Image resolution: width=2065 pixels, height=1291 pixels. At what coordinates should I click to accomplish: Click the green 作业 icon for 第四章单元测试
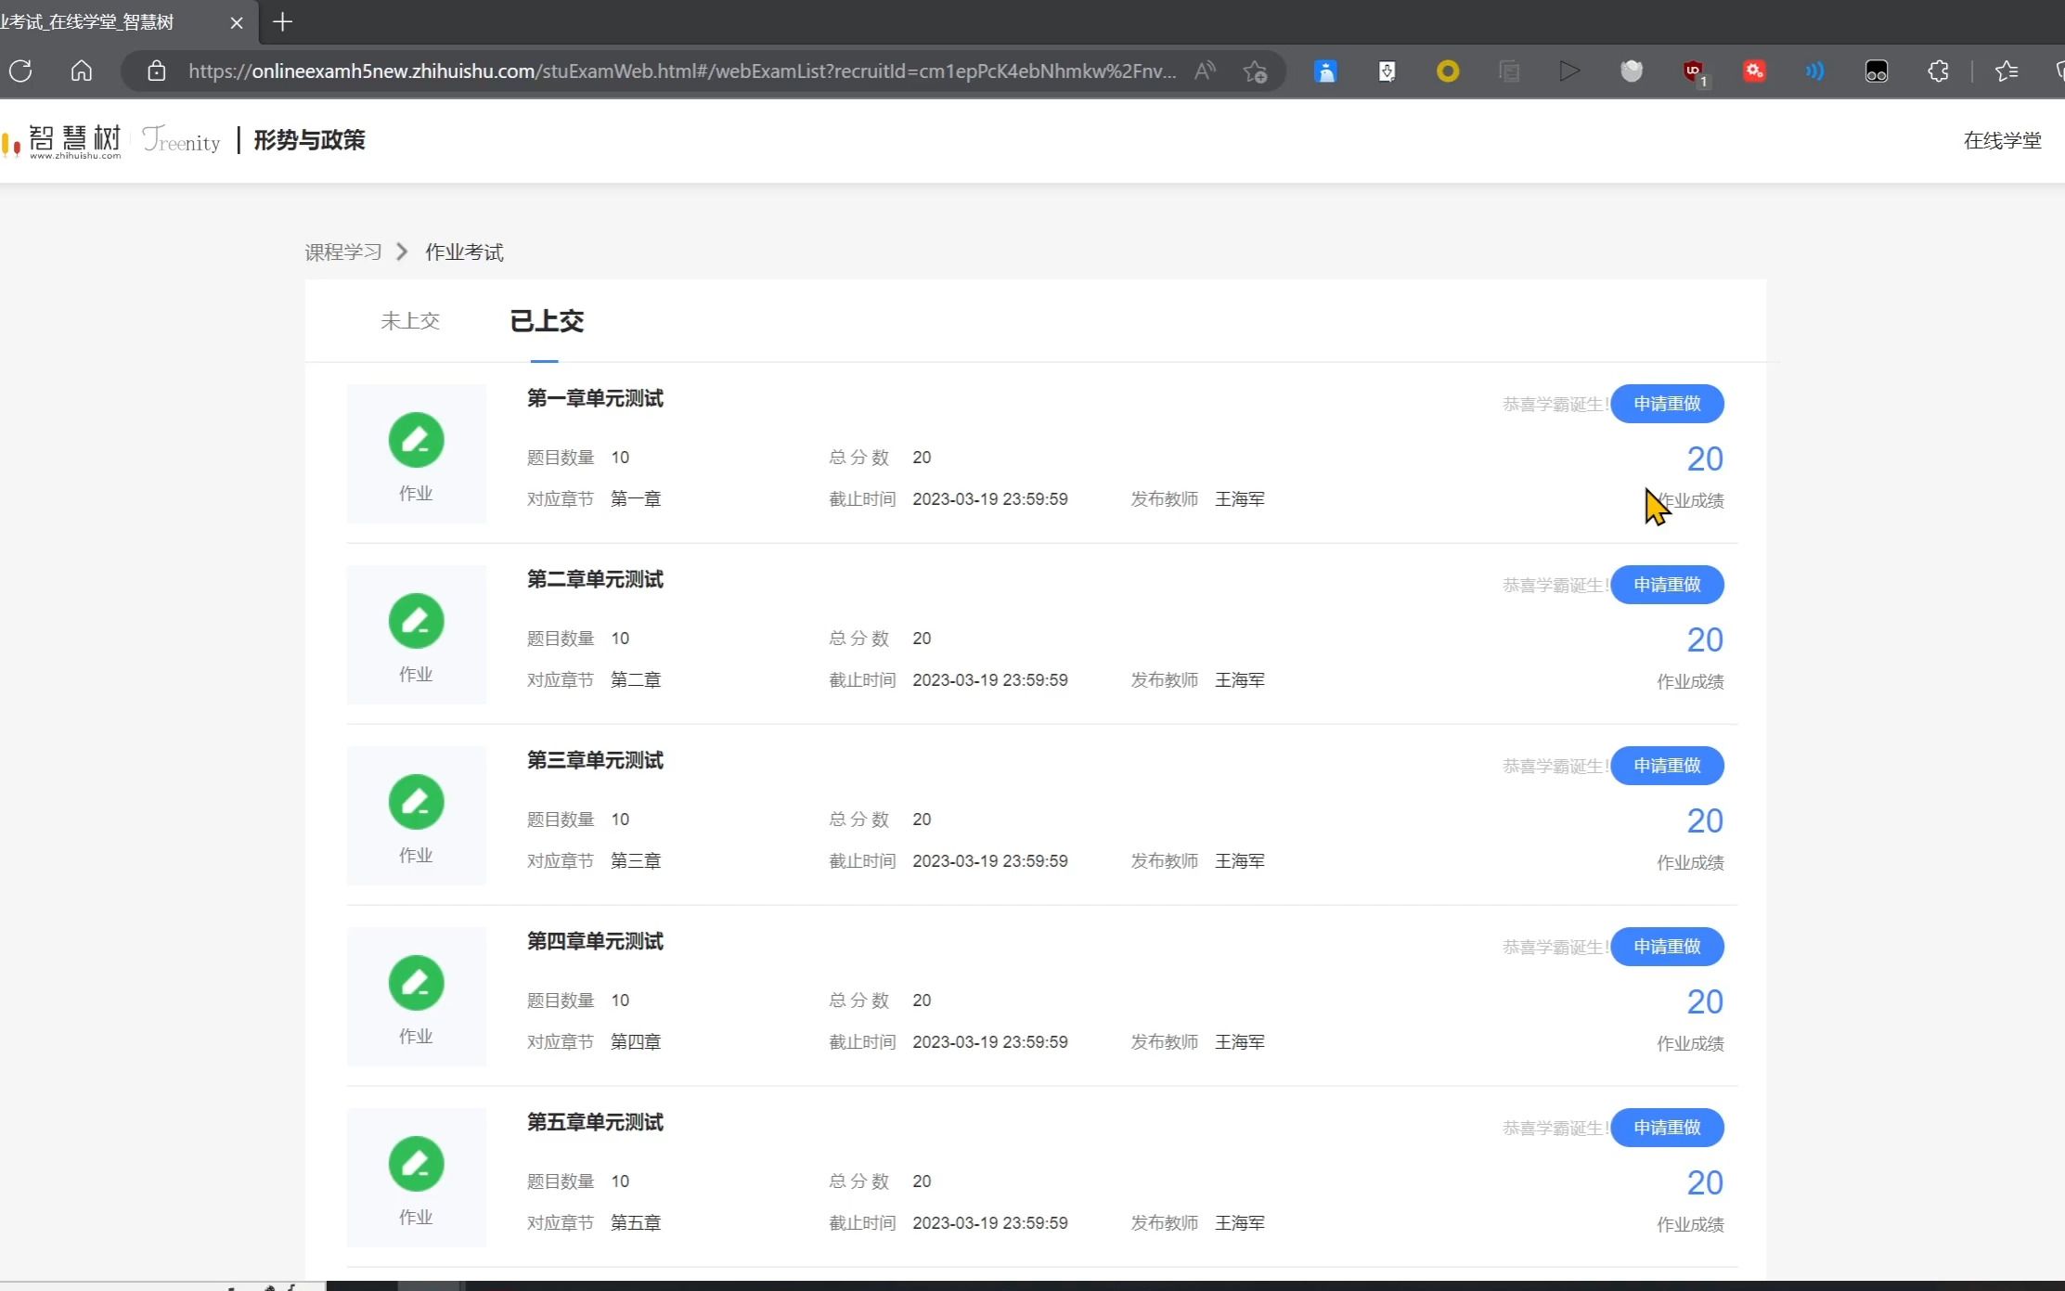coord(416,983)
